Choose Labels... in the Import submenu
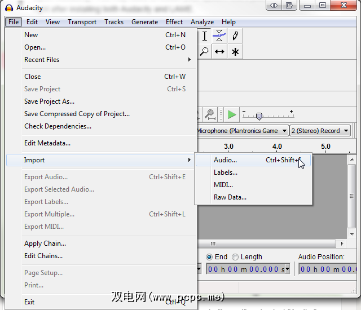The width and height of the screenshot is (361, 310). pyautogui.click(x=253, y=172)
